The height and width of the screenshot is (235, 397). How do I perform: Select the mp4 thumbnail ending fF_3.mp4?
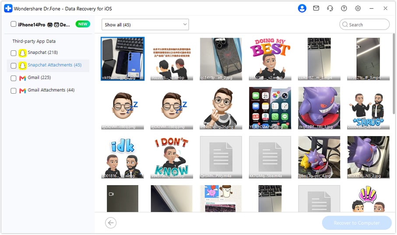tap(368, 59)
